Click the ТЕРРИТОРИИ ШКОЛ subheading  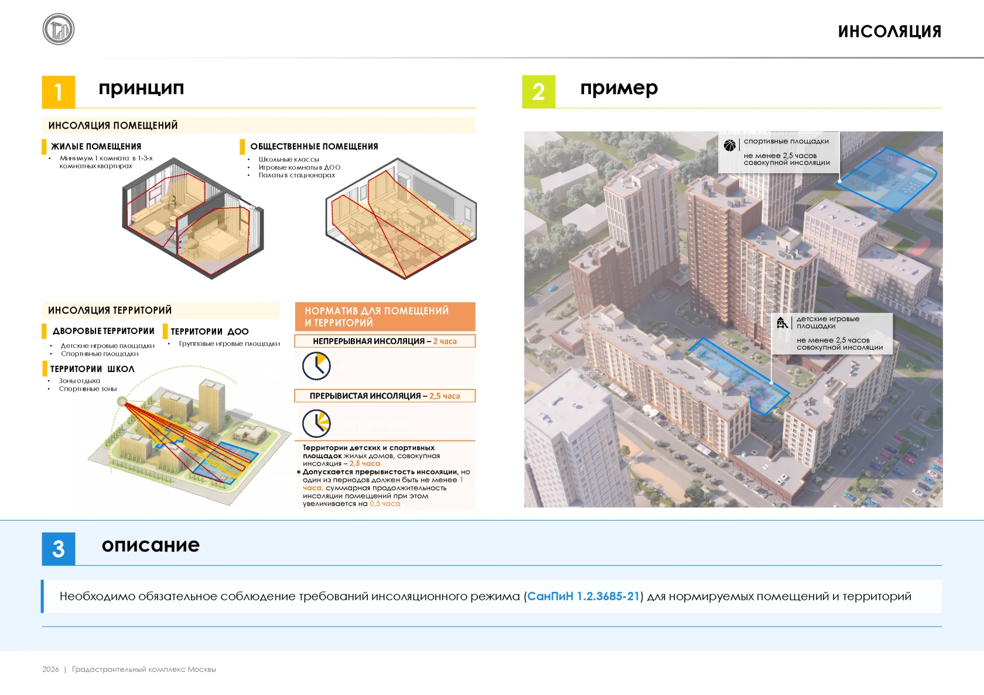click(93, 369)
